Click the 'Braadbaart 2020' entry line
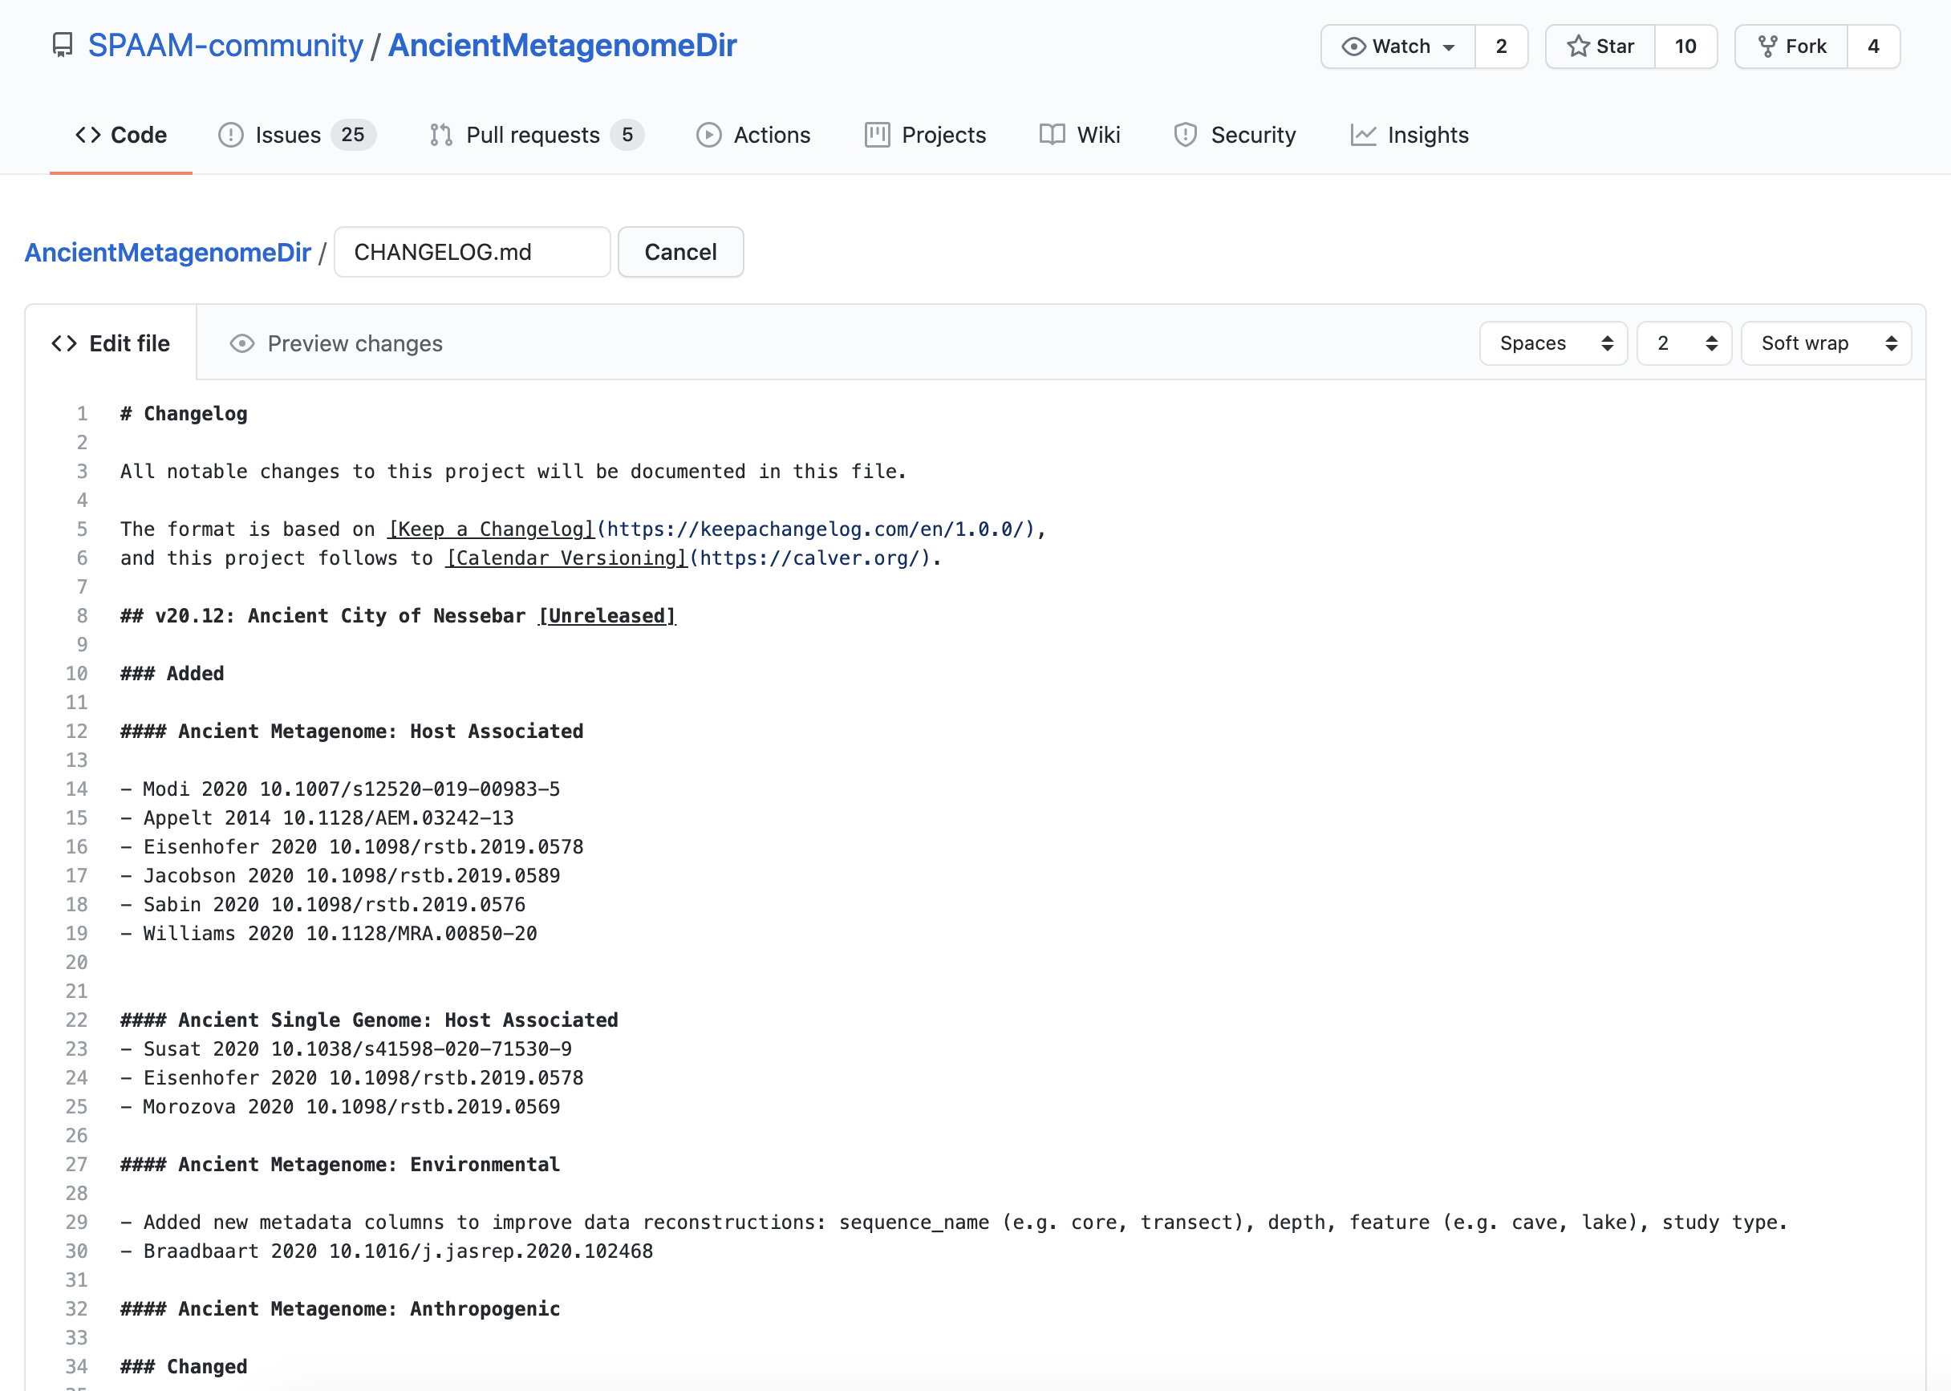Image resolution: width=1951 pixels, height=1391 pixels. tap(386, 1251)
